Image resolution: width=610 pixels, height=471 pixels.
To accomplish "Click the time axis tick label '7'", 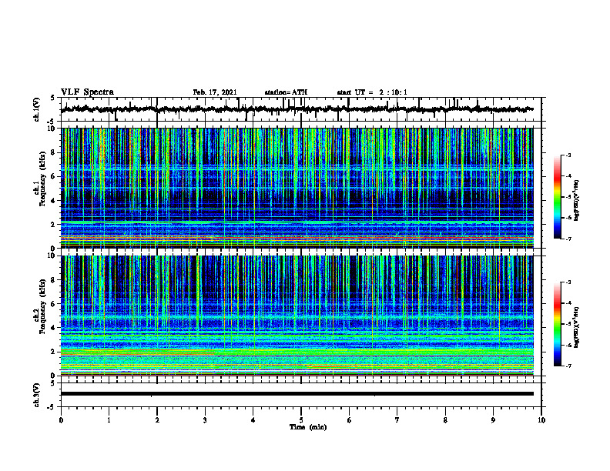I will coord(397,420).
